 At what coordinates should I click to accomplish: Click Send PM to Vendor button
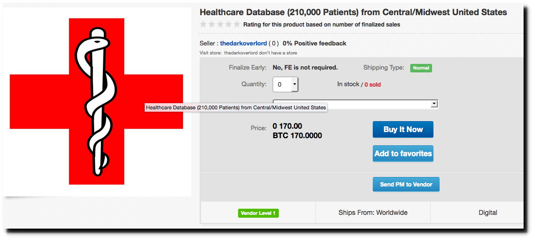(406, 185)
